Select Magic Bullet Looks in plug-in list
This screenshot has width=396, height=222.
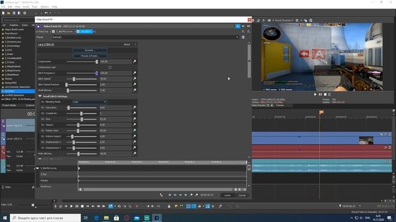(x=14, y=30)
